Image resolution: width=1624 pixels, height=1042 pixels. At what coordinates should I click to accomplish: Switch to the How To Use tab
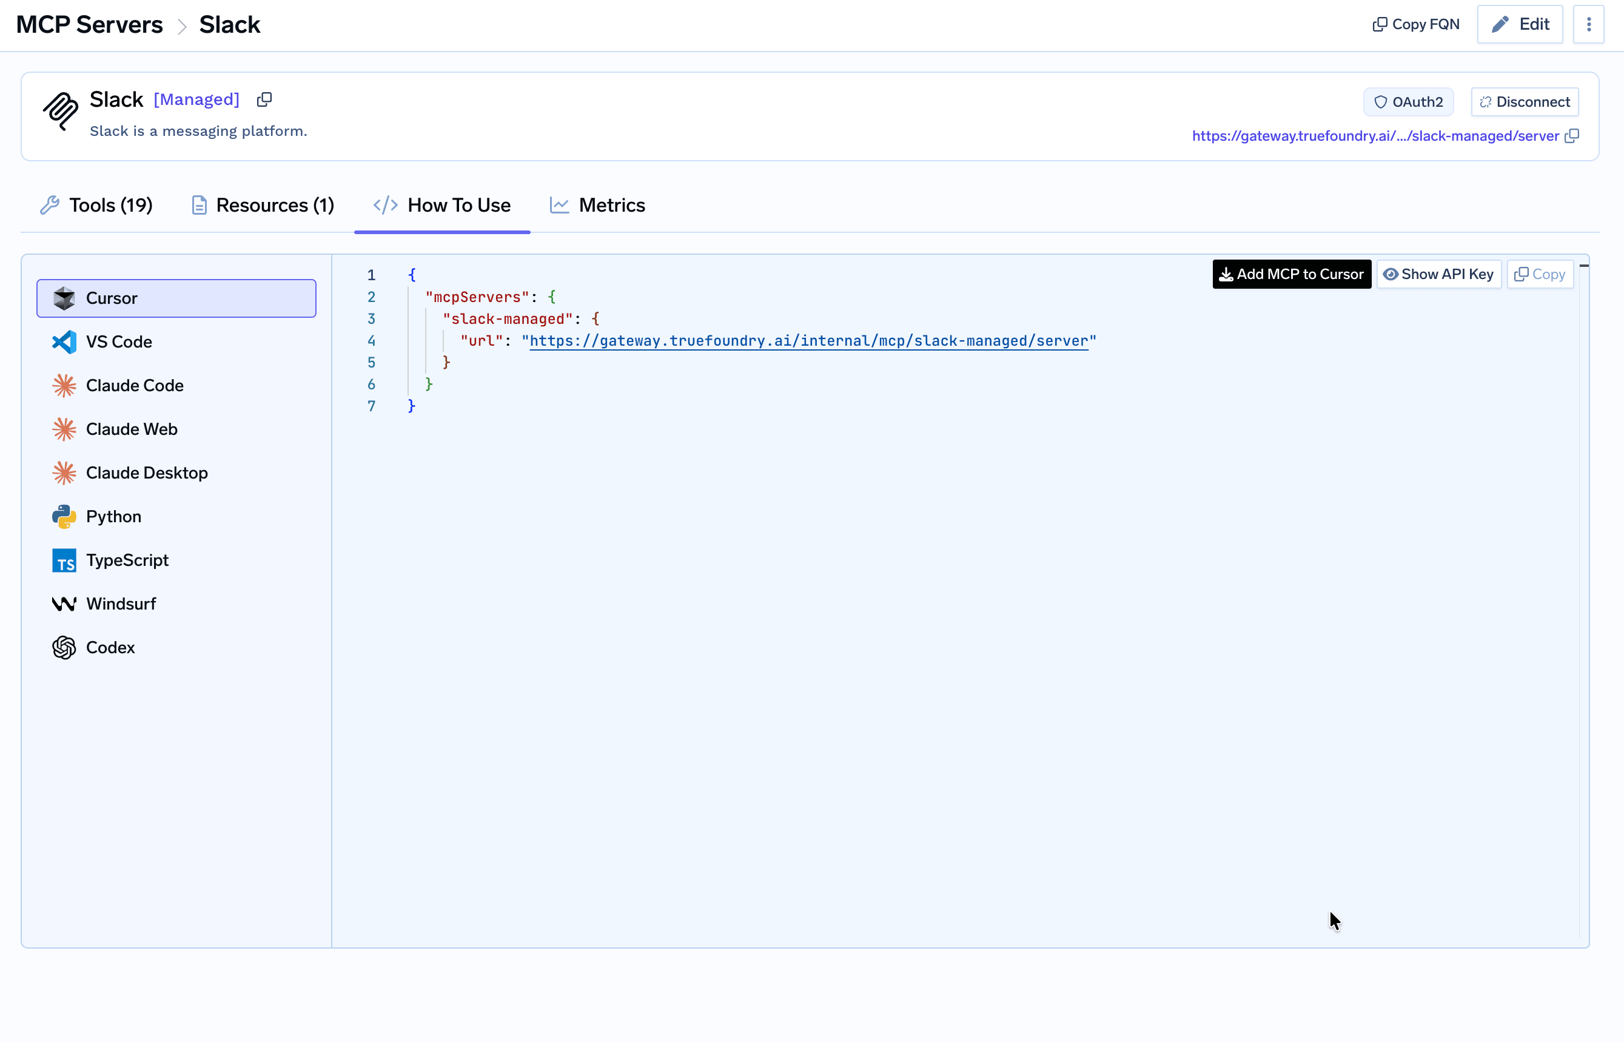(x=442, y=205)
